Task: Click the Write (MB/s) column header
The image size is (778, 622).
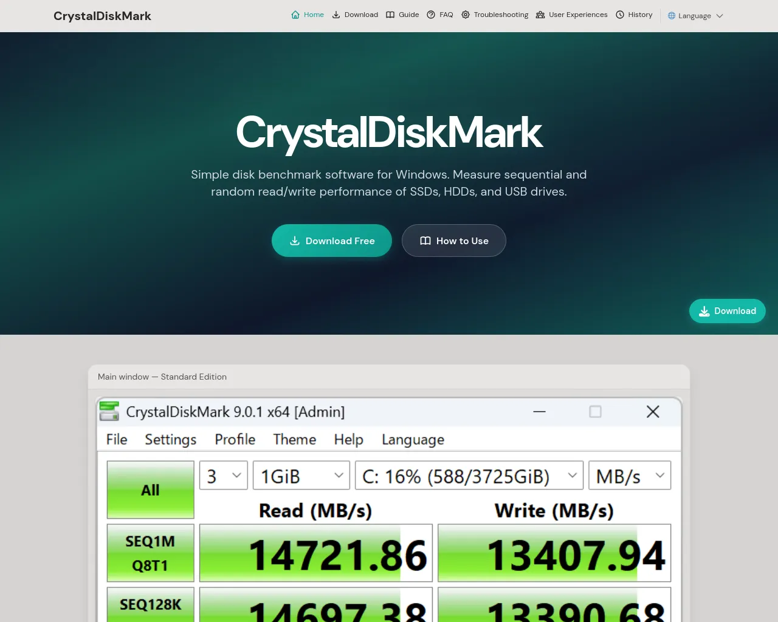Action: [x=554, y=511]
